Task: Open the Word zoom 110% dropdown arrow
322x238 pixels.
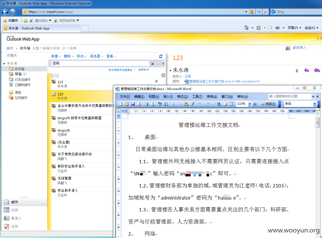Action: [x=250, y=104]
